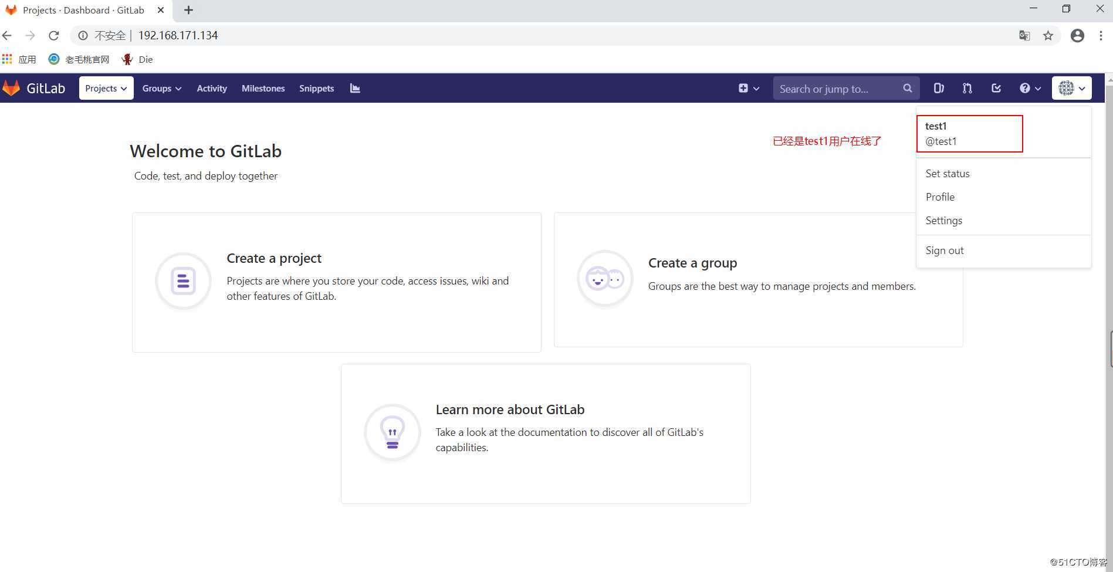Click the Create a group faces icon
This screenshot has height=572, width=1113.
[605, 278]
